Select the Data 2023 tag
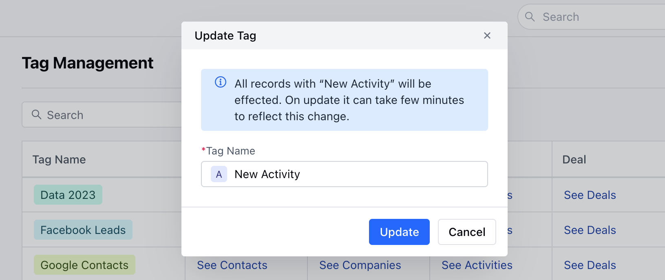The image size is (665, 280). coord(68,195)
